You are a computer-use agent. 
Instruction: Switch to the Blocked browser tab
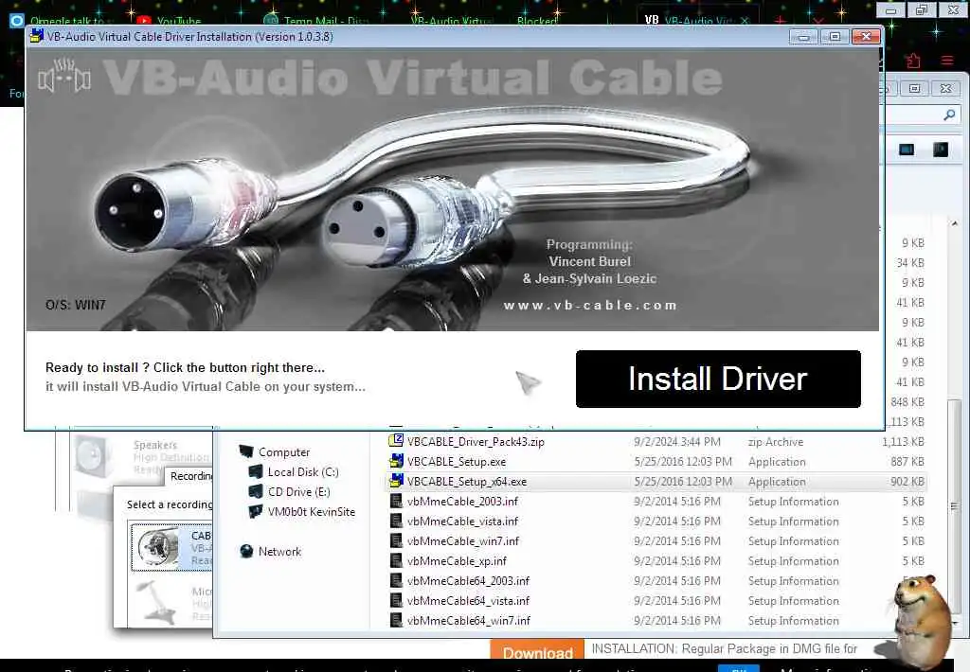pos(536,21)
